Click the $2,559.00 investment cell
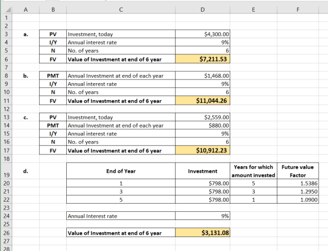328x251 pixels. [x=203, y=117]
